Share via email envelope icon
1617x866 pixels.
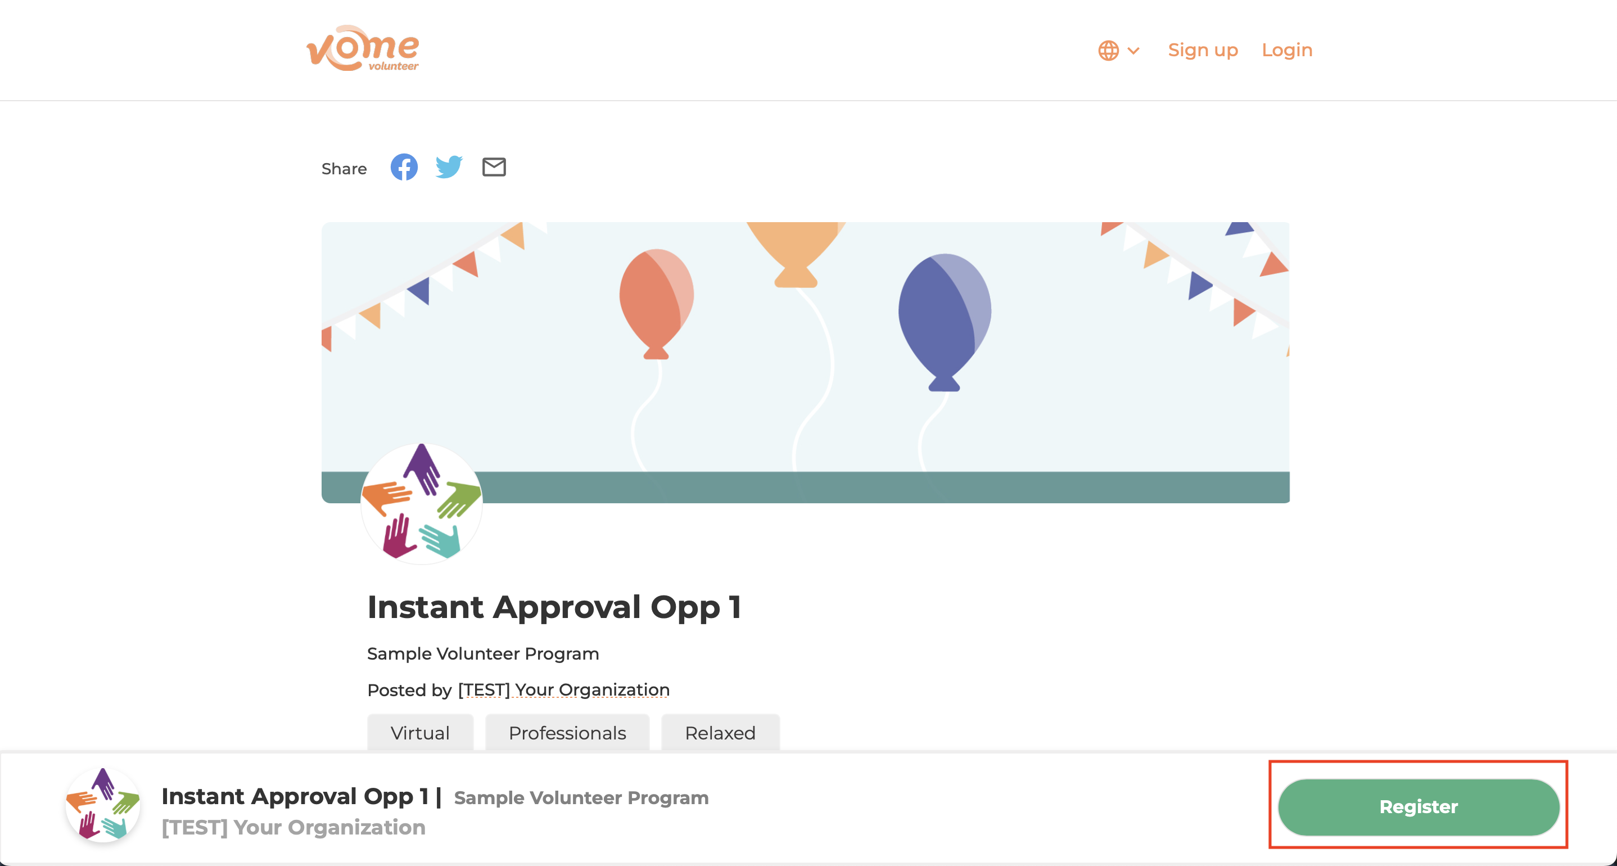coord(494,167)
